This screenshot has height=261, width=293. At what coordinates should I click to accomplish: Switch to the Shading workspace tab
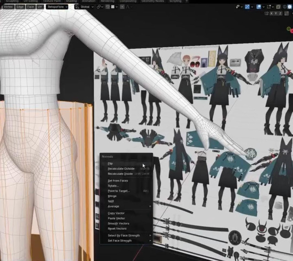pyautogui.click(x=71, y=1)
